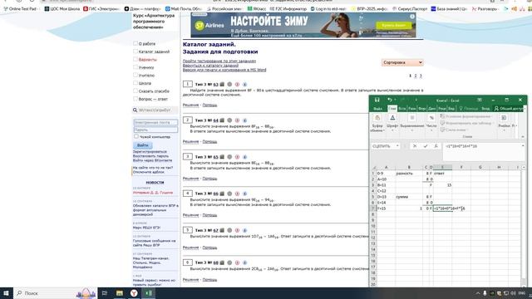Switch to the Excel Insert (Вставка) tab

[402, 109]
